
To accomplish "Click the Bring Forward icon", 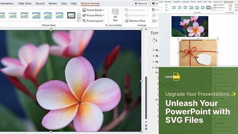I will (126, 10).
